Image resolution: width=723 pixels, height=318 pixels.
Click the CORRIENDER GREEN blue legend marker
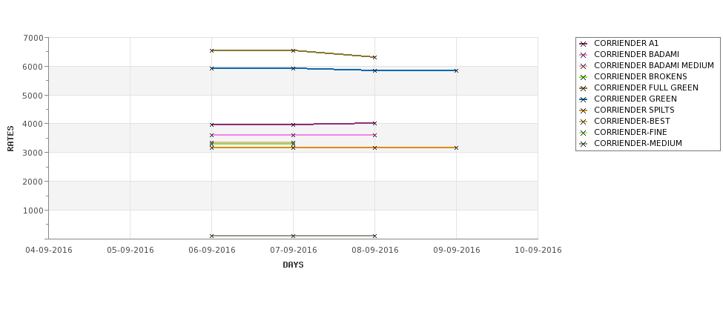(x=584, y=99)
